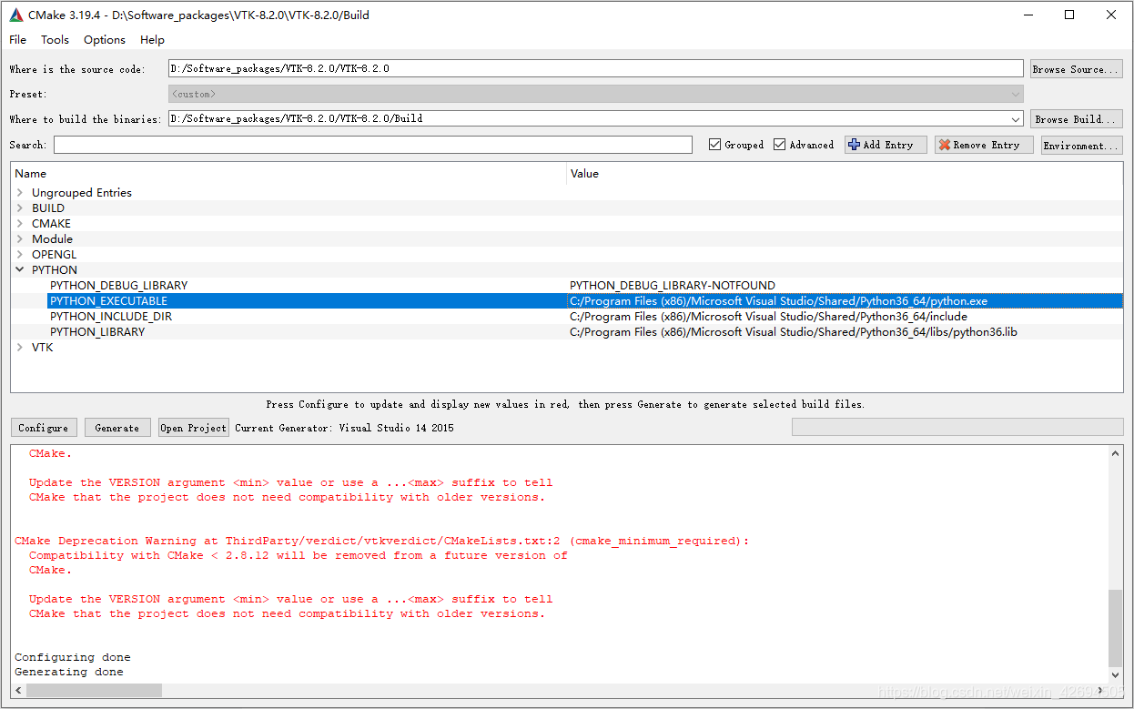Open the Preset dropdown
Viewport: 1134px width, 709px height.
tap(1016, 94)
